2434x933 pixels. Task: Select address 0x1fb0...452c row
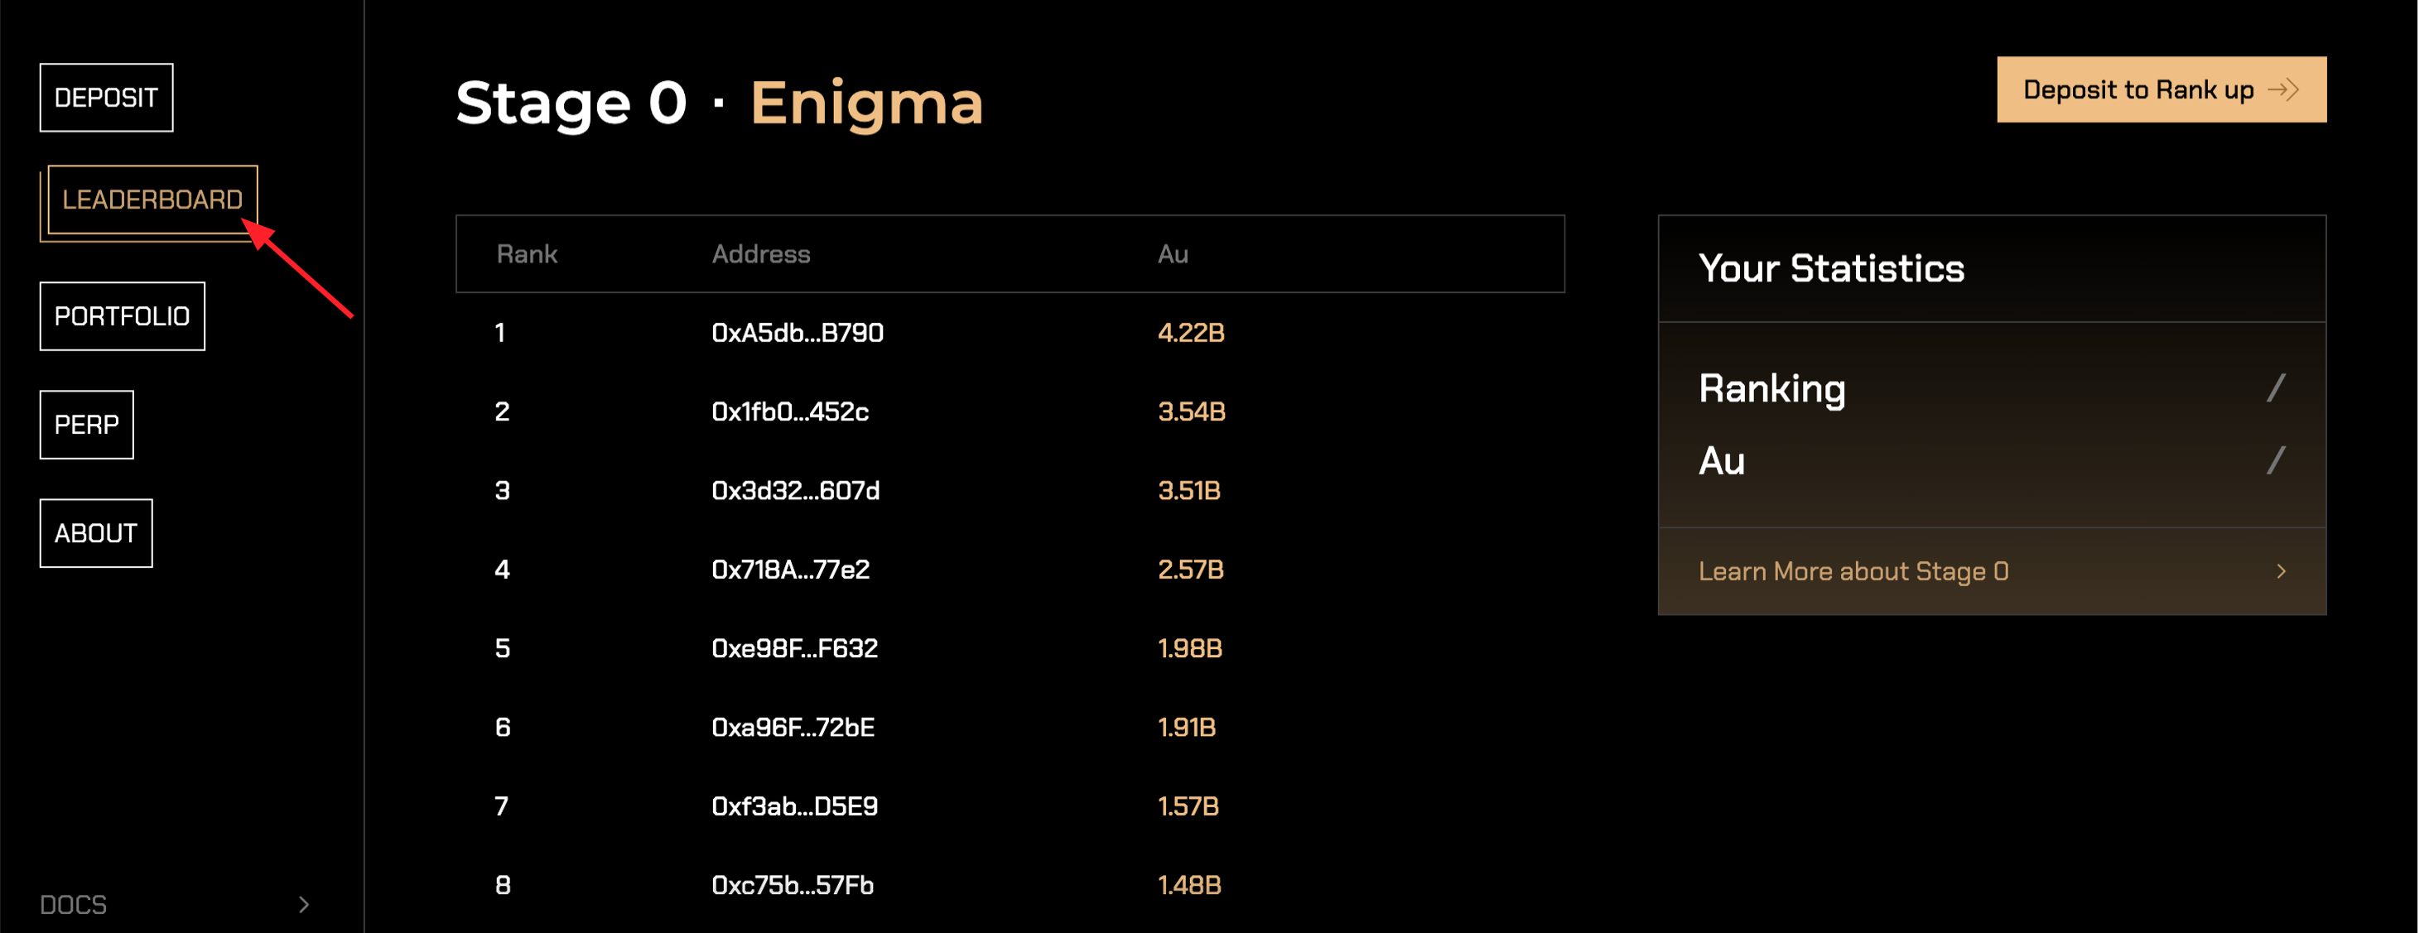pyautogui.click(x=790, y=411)
